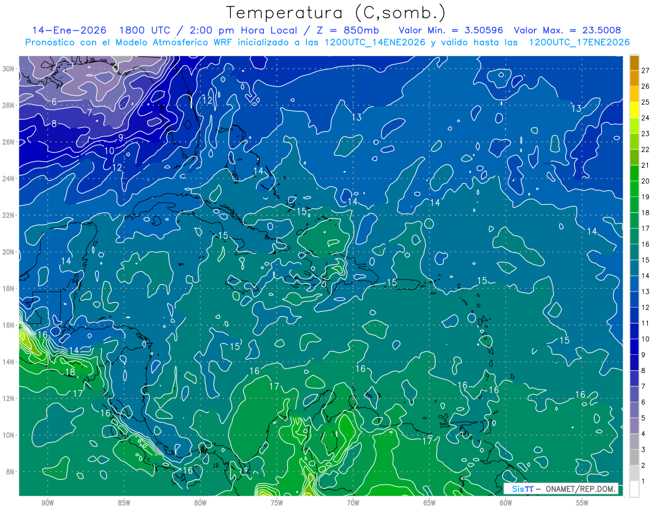Click the '20N' latitude axis label
The image size is (660, 510).
click(8, 252)
